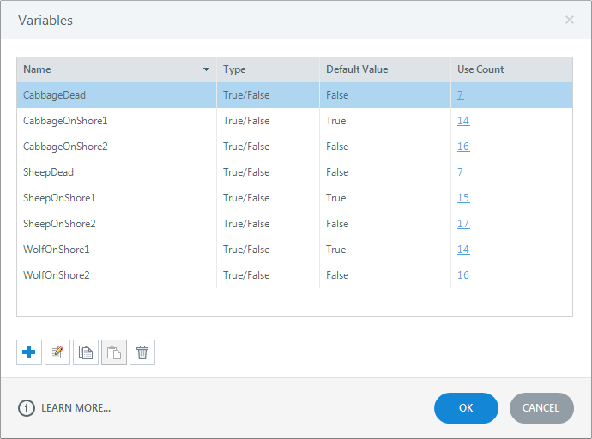Open SheepOnShore1 use count 15 link

[x=463, y=198]
